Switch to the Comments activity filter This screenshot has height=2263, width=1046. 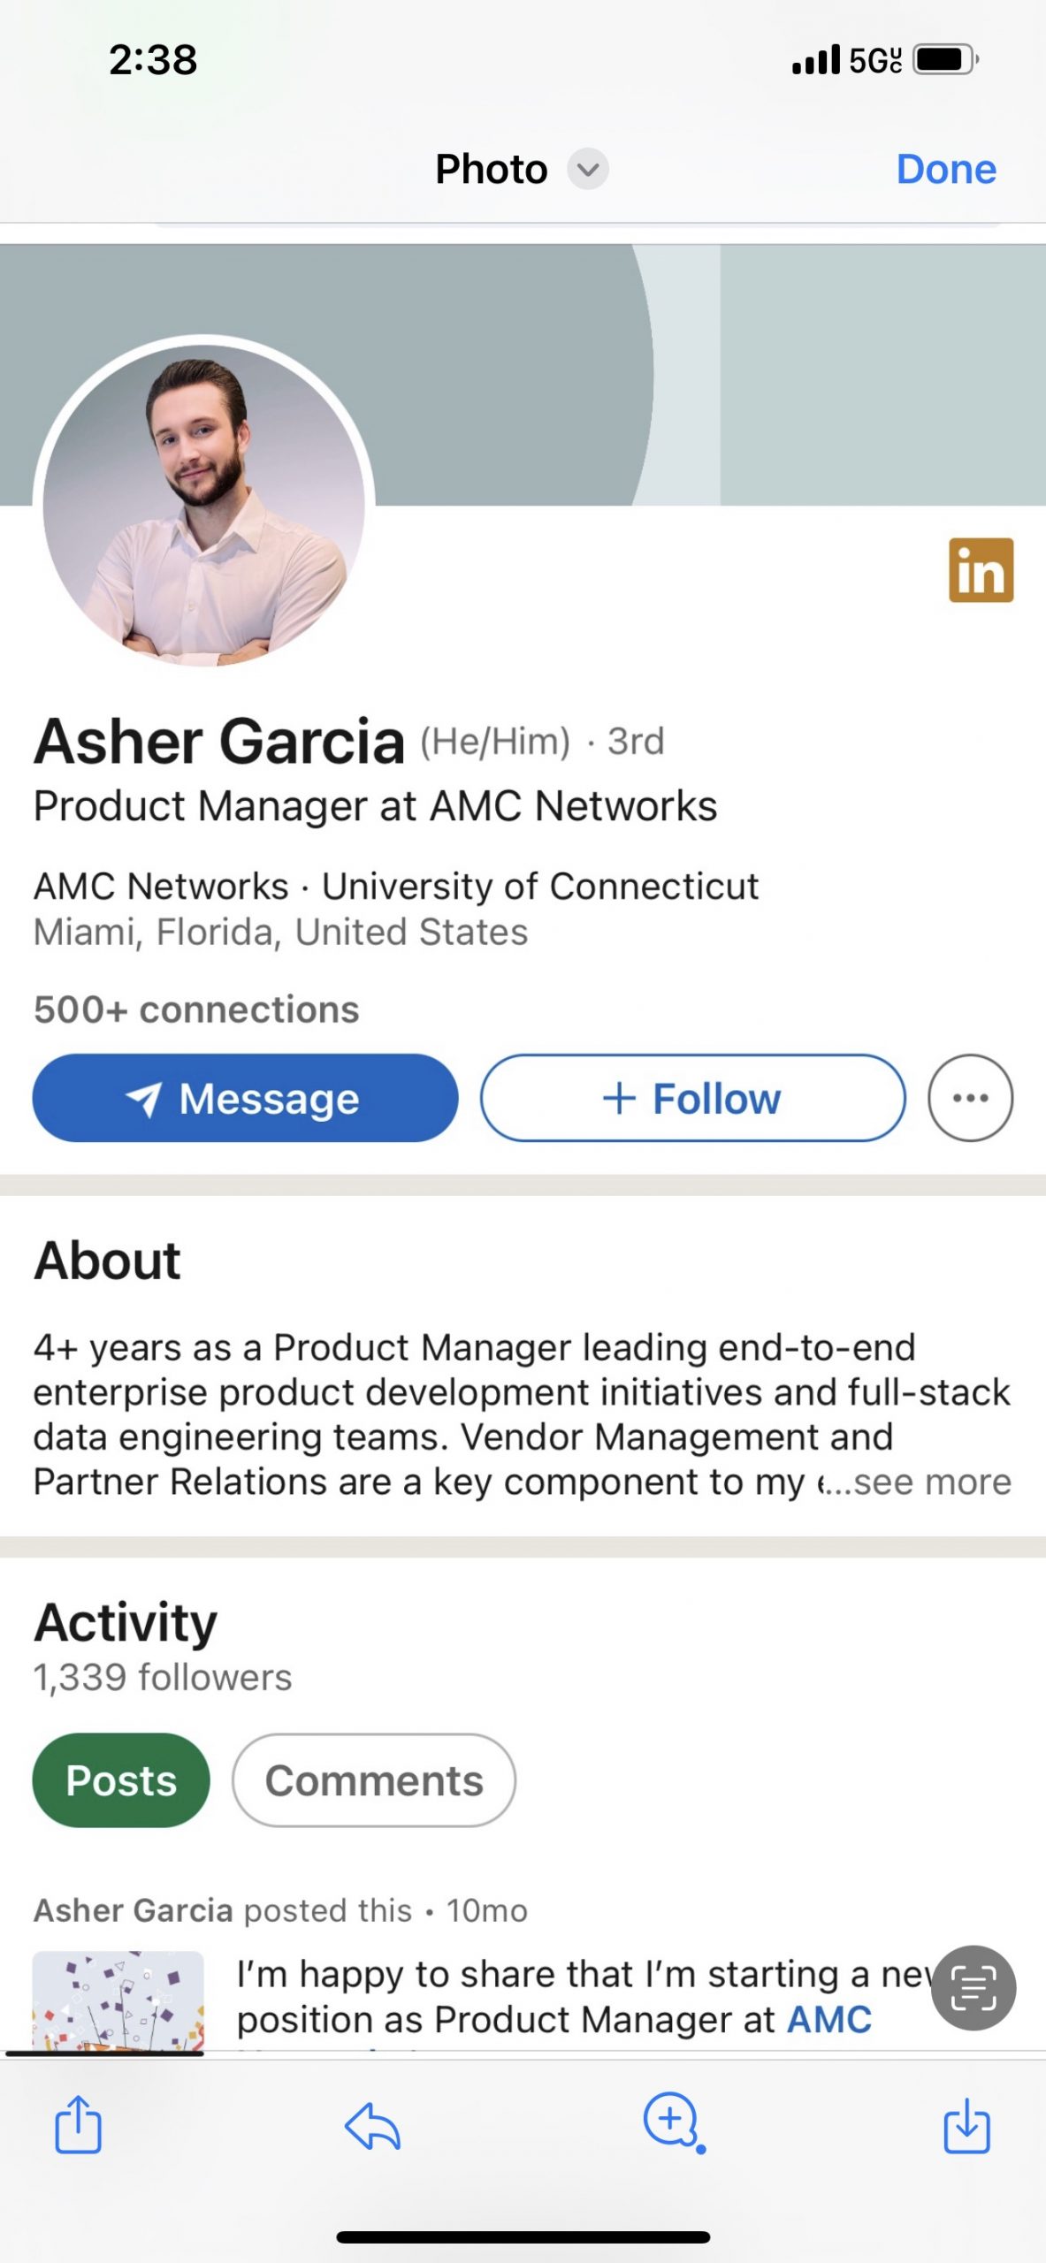(x=373, y=1780)
